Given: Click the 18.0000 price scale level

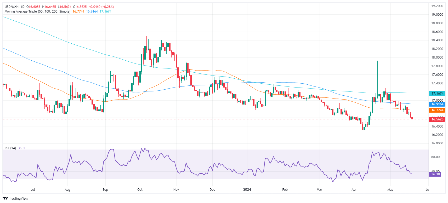Looking at the screenshot, I should tap(437, 57).
